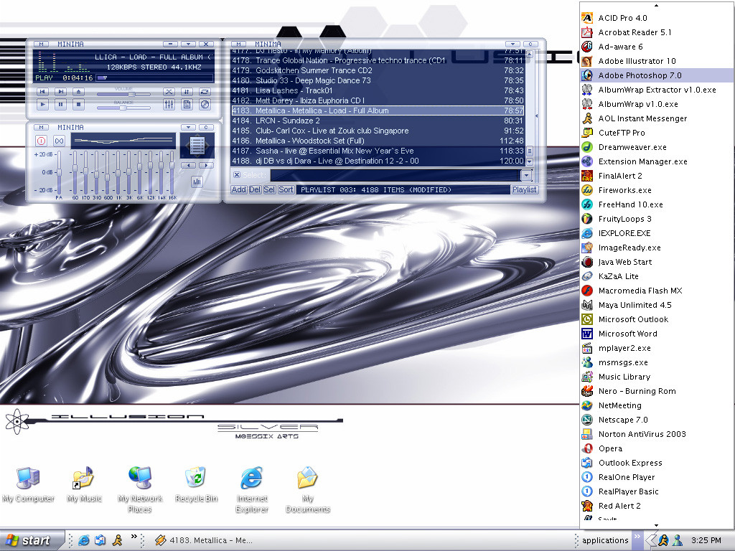The height and width of the screenshot is (551, 735).
Task: Open ACID Pro 4.0 from the applications menu
Action: click(657, 18)
